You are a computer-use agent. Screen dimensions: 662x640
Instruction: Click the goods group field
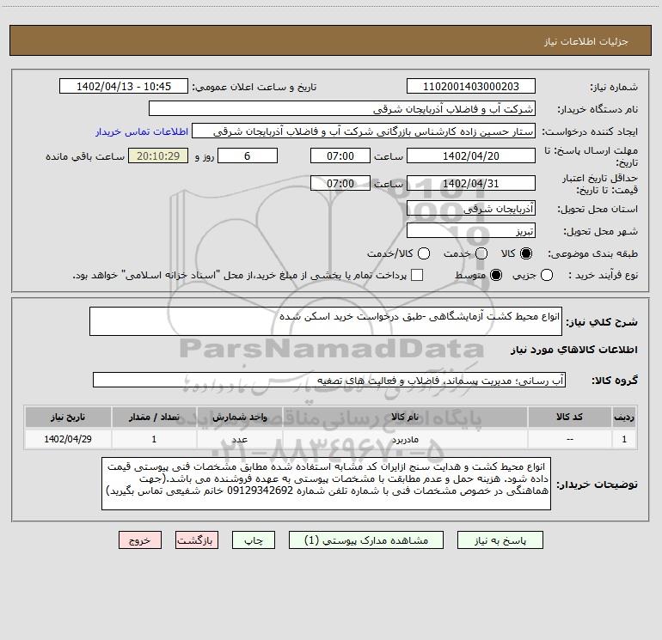329,380
